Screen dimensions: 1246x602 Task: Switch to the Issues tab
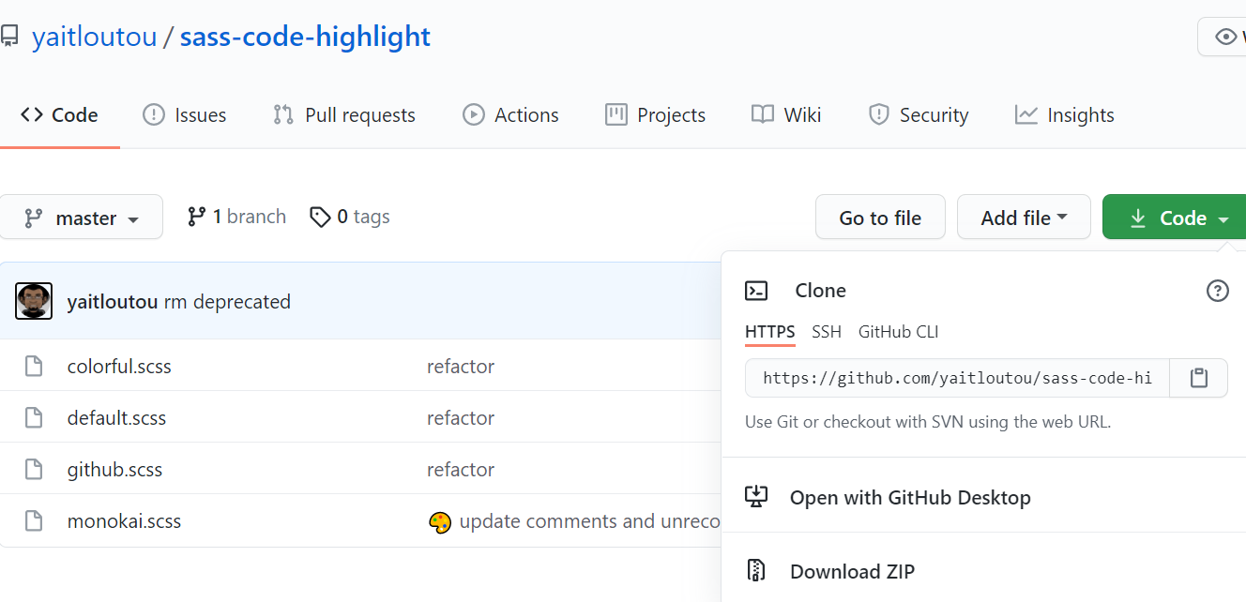click(185, 115)
